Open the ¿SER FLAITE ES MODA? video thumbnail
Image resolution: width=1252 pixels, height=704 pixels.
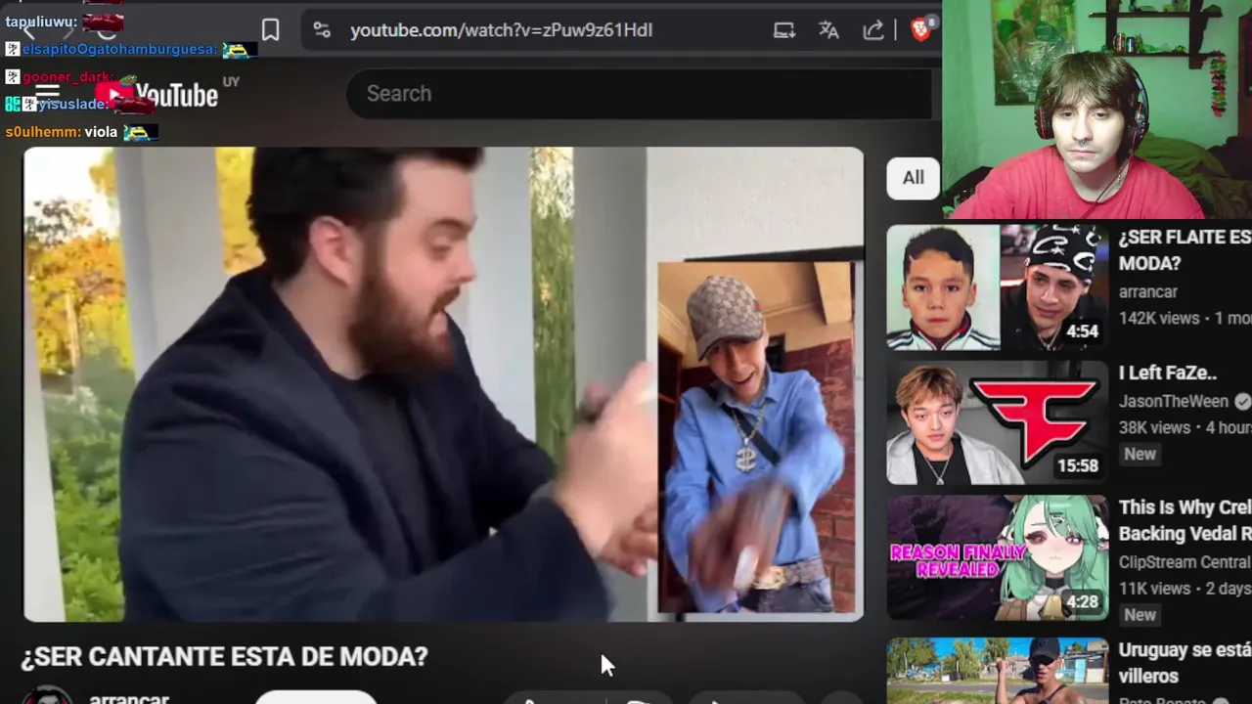998,287
